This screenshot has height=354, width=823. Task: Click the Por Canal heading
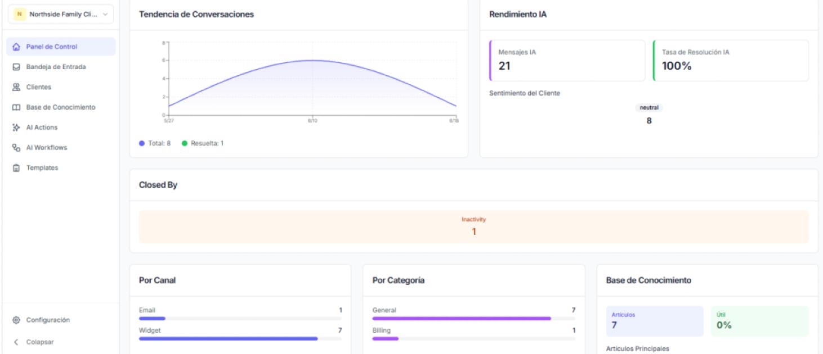157,280
